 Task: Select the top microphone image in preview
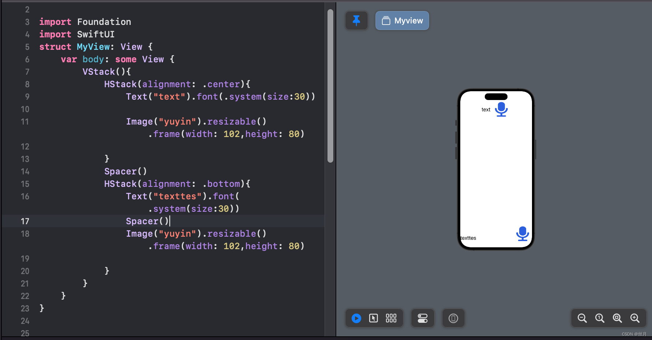click(x=501, y=109)
